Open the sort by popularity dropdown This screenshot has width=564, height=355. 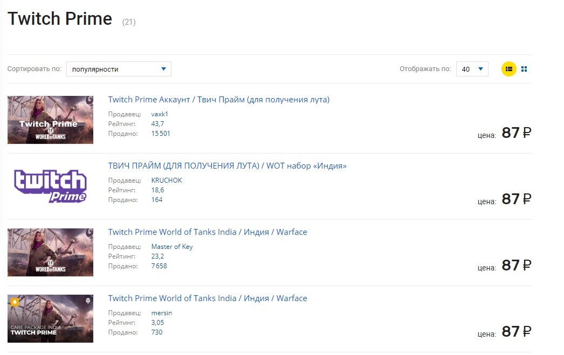pyautogui.click(x=119, y=69)
